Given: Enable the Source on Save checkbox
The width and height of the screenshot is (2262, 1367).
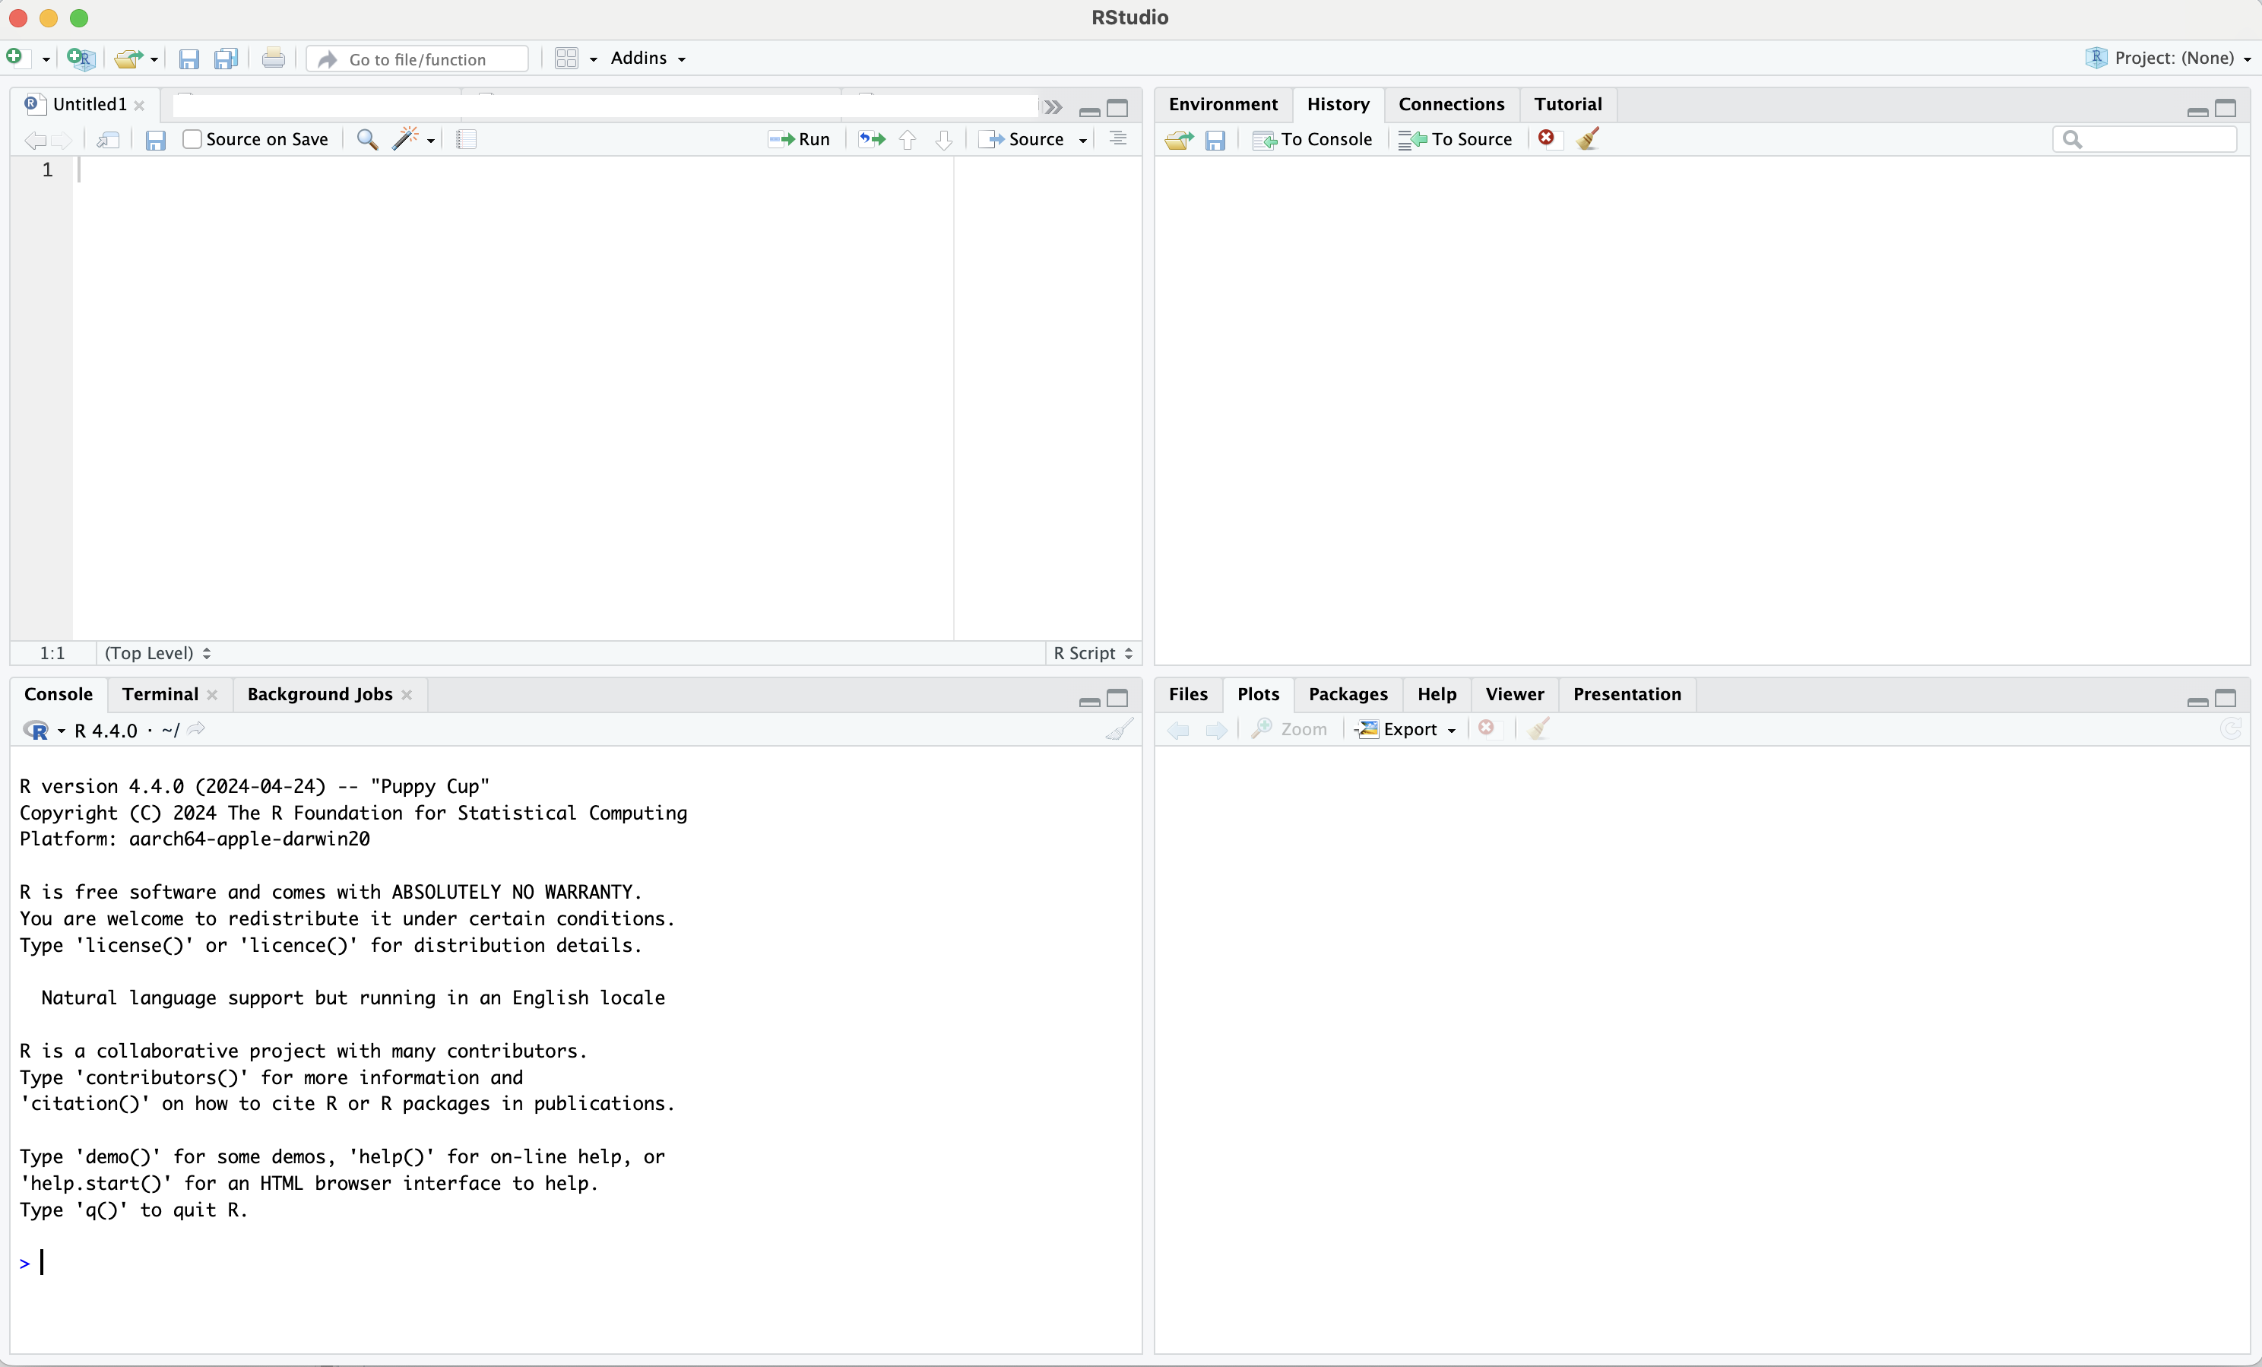Looking at the screenshot, I should (x=192, y=138).
